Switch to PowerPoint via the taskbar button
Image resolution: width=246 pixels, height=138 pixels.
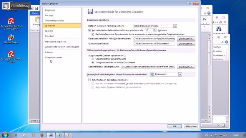tap(68, 135)
